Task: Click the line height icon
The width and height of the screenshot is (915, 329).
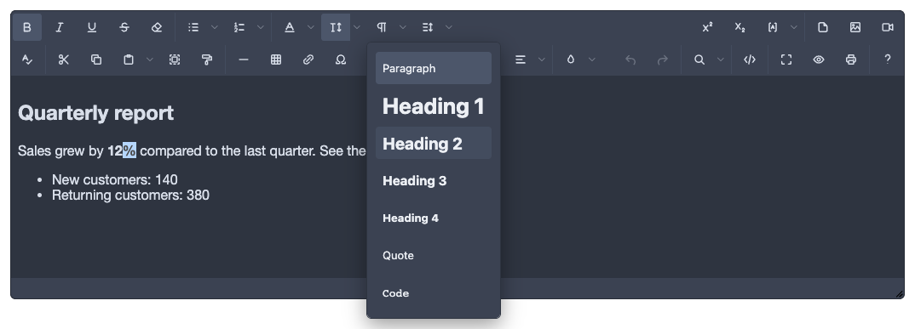Action: coord(428,27)
